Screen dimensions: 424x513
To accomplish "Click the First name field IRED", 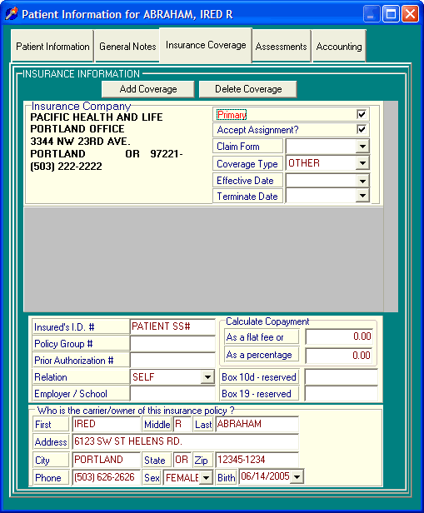I will point(107,424).
